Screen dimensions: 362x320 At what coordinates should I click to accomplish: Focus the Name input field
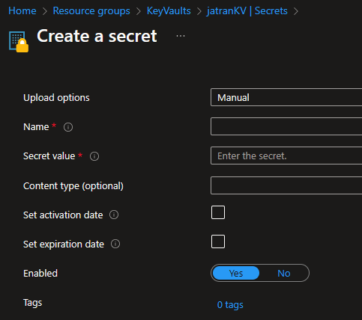(x=286, y=126)
